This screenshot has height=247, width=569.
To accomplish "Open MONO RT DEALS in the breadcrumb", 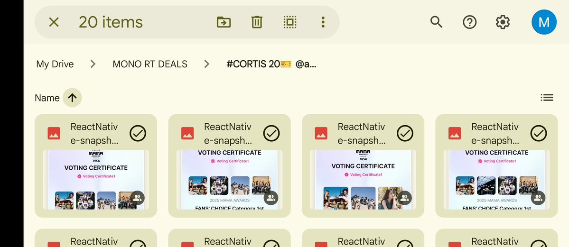I will [x=150, y=64].
